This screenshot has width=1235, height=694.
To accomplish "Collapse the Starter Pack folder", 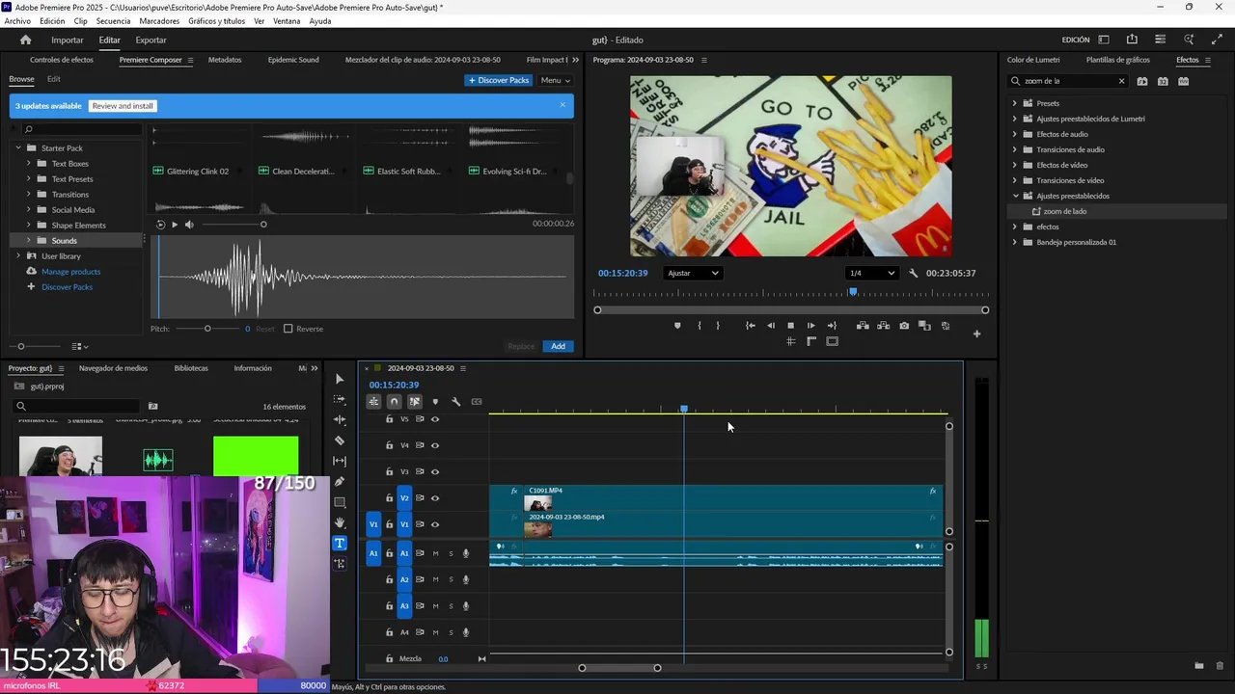I will pos(18,148).
